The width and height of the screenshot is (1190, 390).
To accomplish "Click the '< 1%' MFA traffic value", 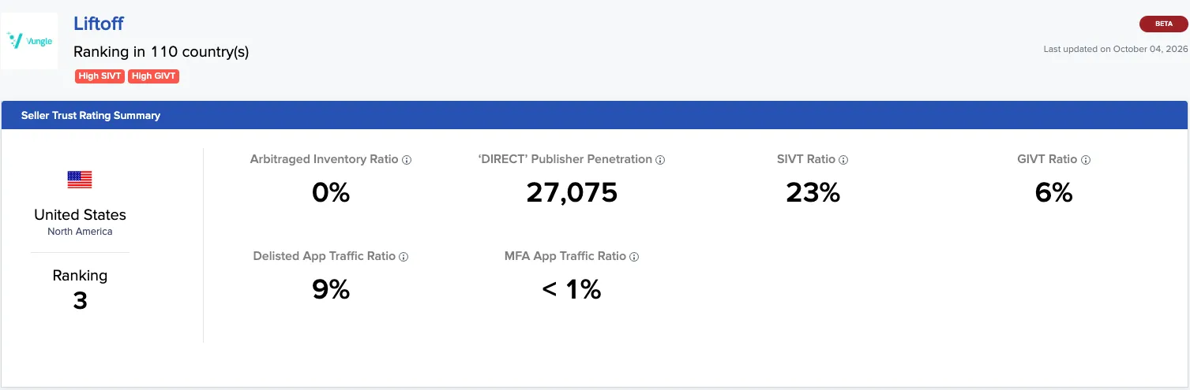I will pyautogui.click(x=572, y=289).
